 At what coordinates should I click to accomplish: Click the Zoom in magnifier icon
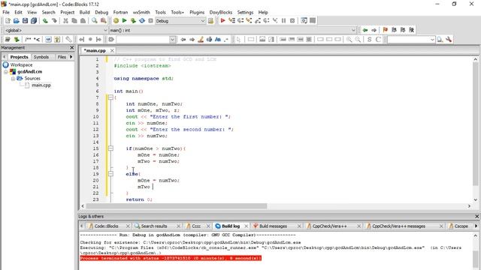(x=349, y=40)
